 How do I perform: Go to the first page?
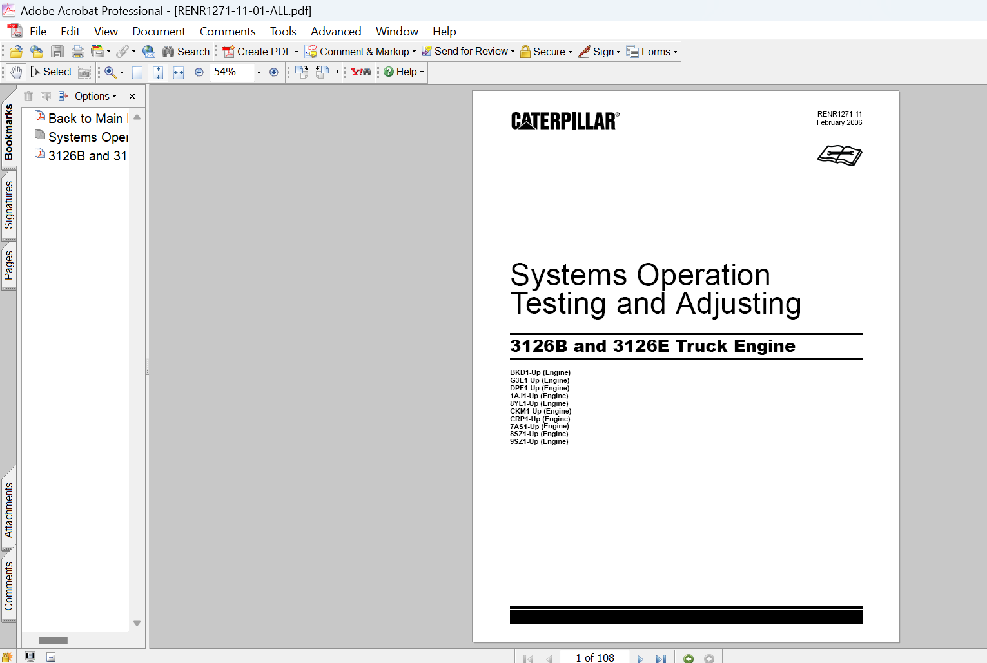pyautogui.click(x=529, y=658)
